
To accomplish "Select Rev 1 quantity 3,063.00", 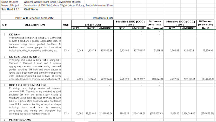I will click(x=124, y=79).
